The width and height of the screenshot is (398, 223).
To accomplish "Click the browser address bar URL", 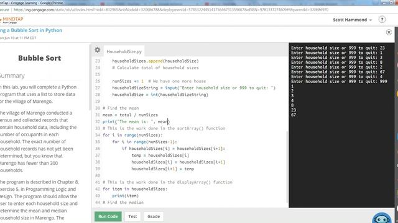I will 170,10.
